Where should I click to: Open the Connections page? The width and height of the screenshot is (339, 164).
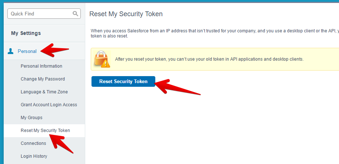pos(33,143)
